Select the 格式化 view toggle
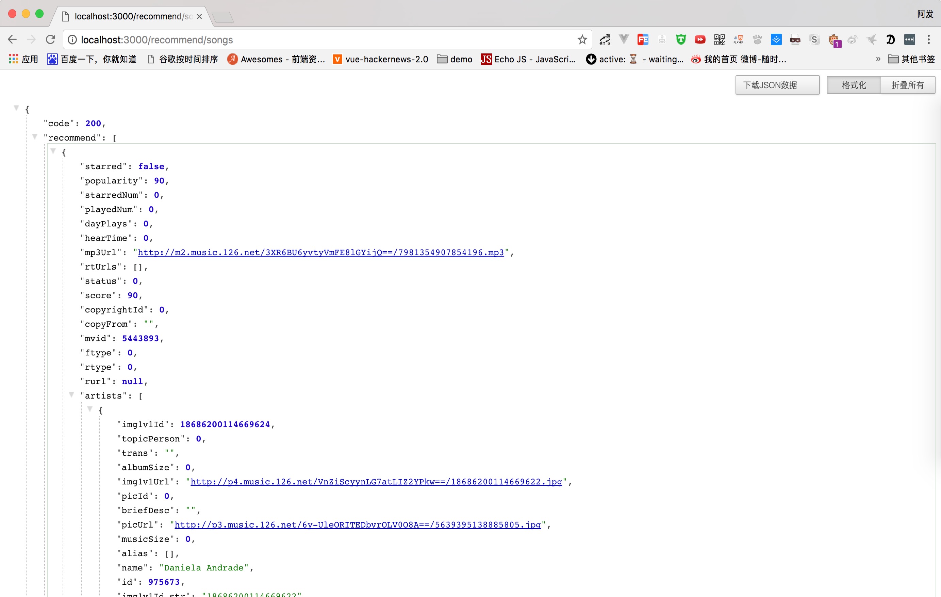Viewport: 941px width, 597px height. [854, 85]
